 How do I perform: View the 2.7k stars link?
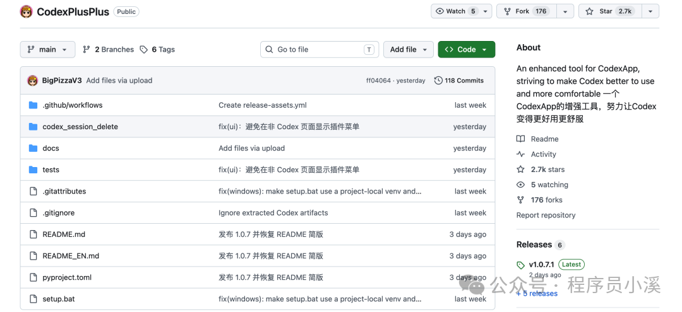tap(541, 169)
